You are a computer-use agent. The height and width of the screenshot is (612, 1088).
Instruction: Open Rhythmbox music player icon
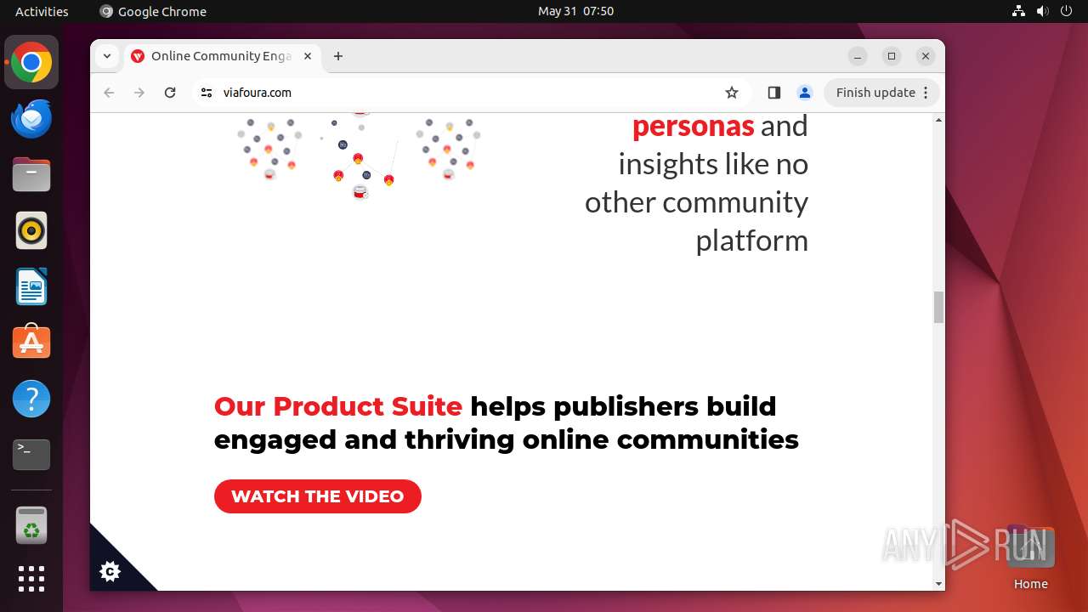[31, 230]
